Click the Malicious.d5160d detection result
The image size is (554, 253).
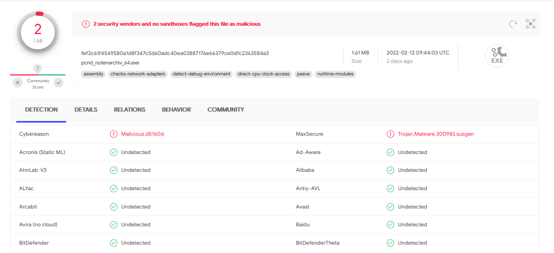pos(142,134)
